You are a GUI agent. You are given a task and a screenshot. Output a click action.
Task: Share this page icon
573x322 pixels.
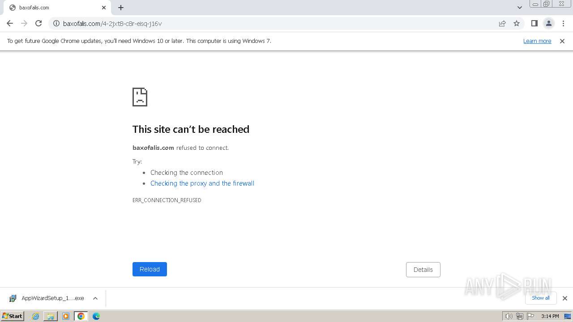(502, 23)
